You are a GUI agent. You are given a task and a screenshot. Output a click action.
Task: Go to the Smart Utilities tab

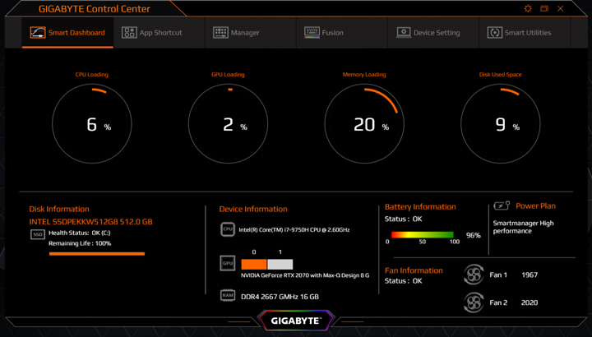[x=525, y=33]
